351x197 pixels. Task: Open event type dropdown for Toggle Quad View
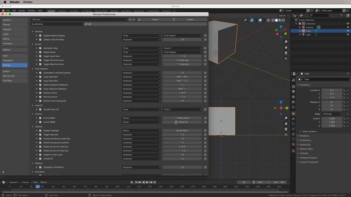click(141, 56)
